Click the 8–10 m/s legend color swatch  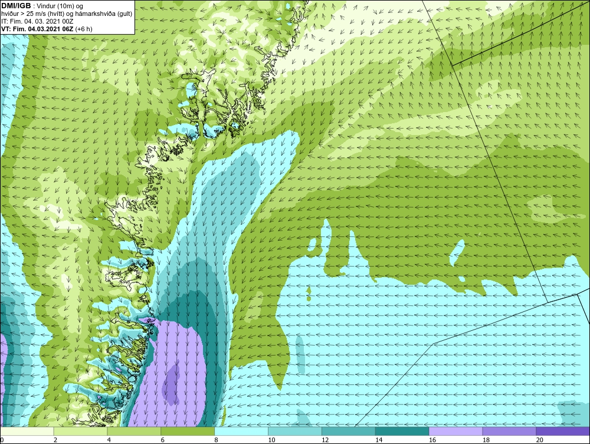tap(241, 432)
